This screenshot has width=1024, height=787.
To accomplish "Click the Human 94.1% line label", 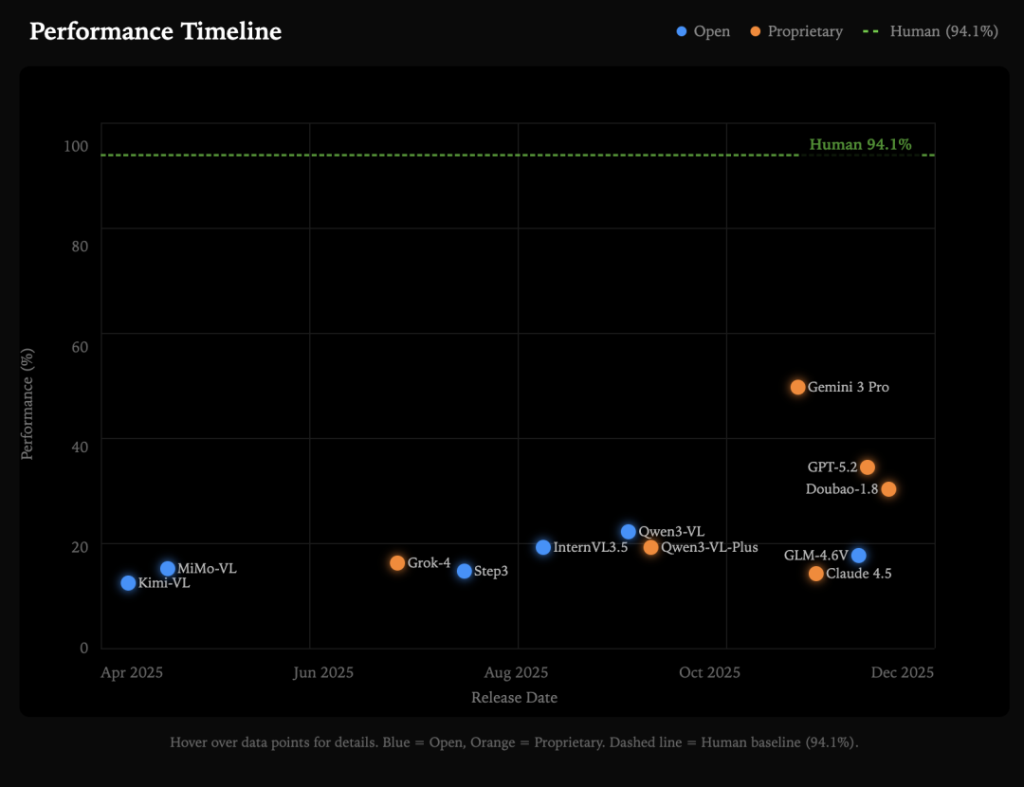I will [860, 144].
